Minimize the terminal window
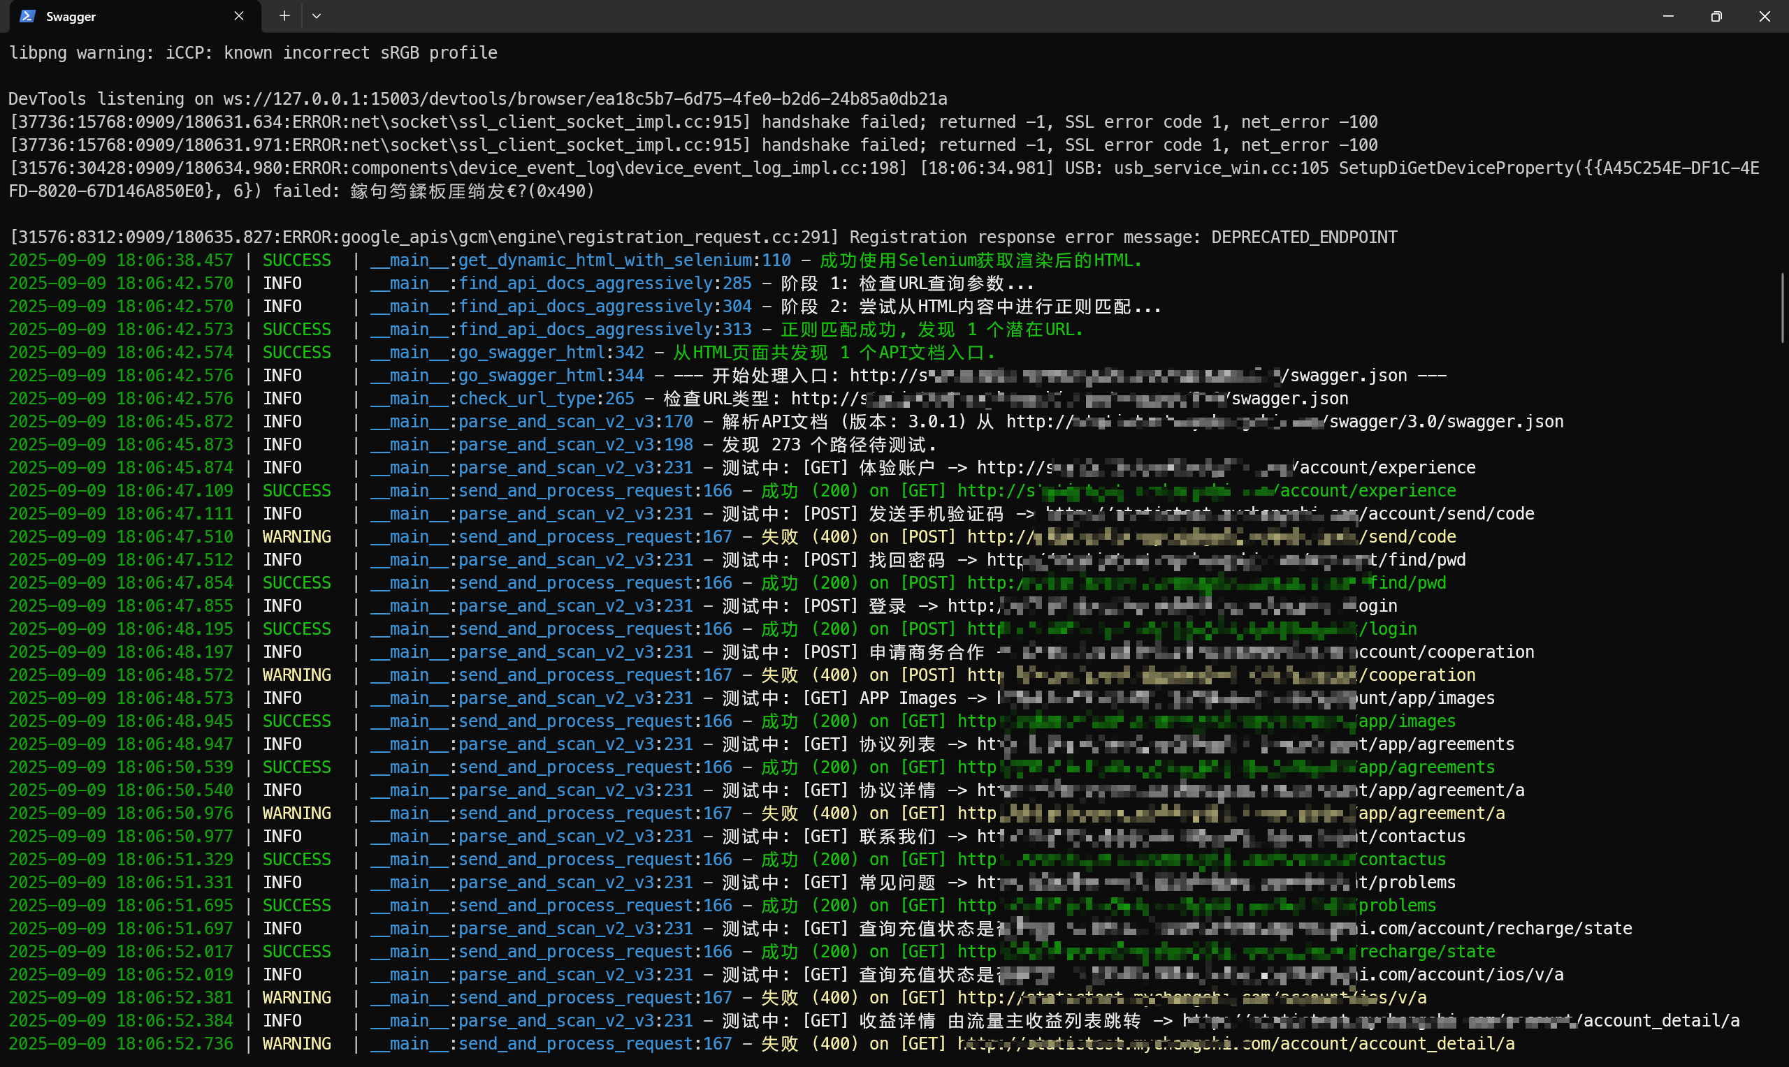Screen dimensions: 1789x1067 pyautogui.click(x=1667, y=16)
